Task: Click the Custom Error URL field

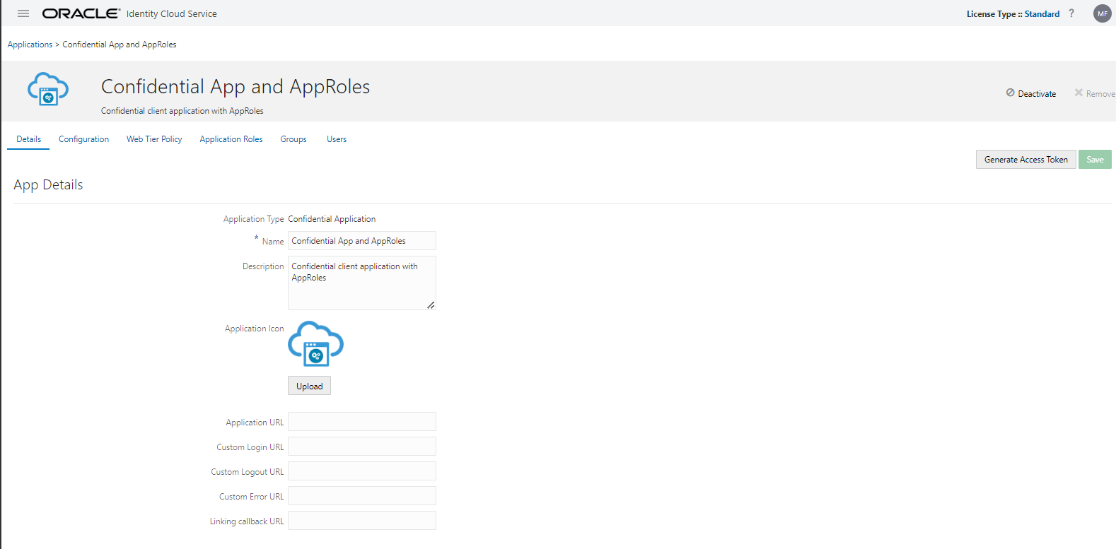Action: 362,496
